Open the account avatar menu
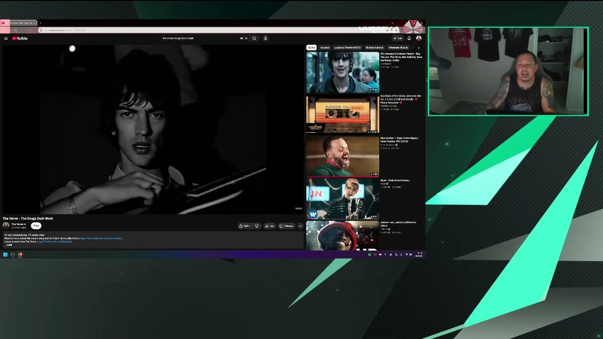This screenshot has width=603, height=339. click(418, 38)
